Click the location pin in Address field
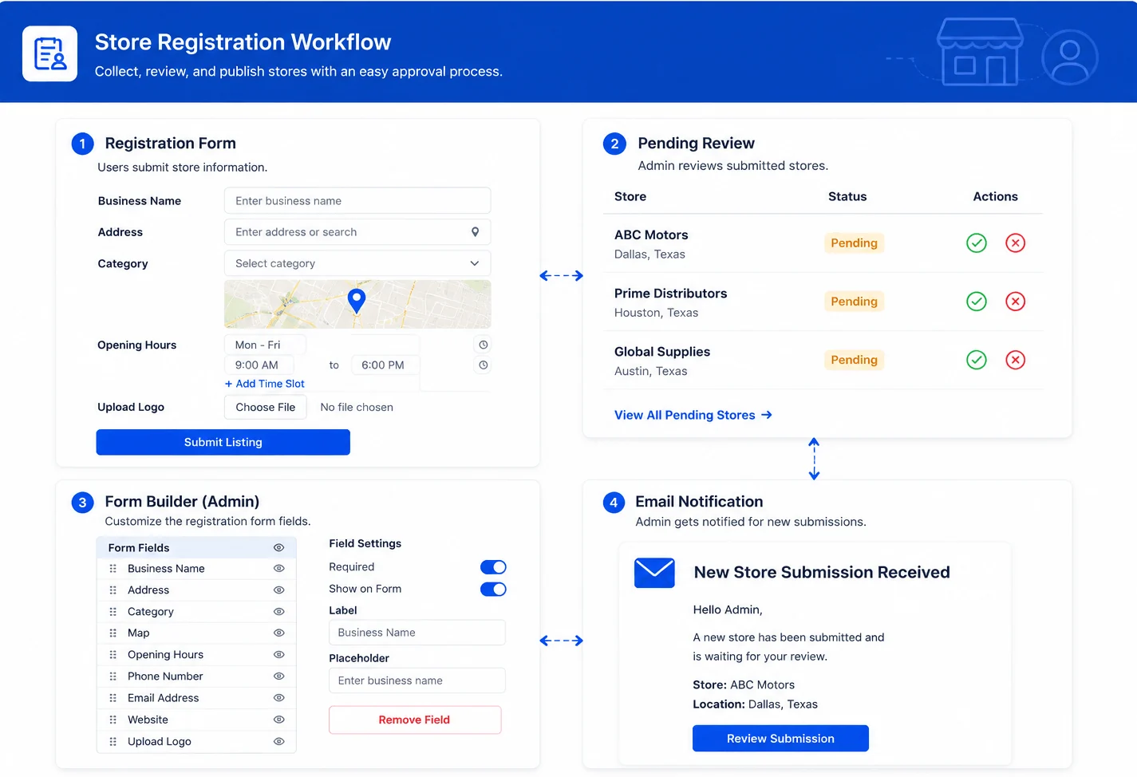Image resolution: width=1137 pixels, height=777 pixels. (475, 232)
